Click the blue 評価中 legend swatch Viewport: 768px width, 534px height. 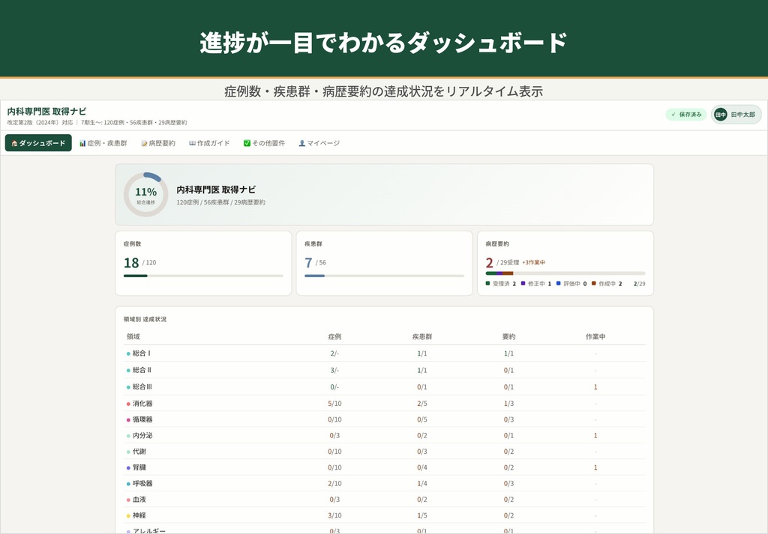(x=558, y=283)
